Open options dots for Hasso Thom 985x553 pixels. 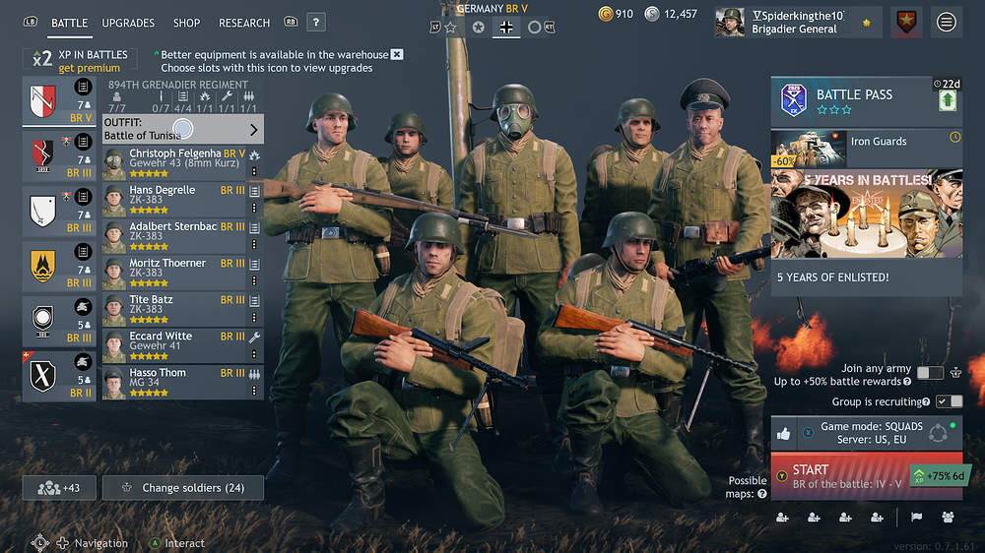pos(254,391)
